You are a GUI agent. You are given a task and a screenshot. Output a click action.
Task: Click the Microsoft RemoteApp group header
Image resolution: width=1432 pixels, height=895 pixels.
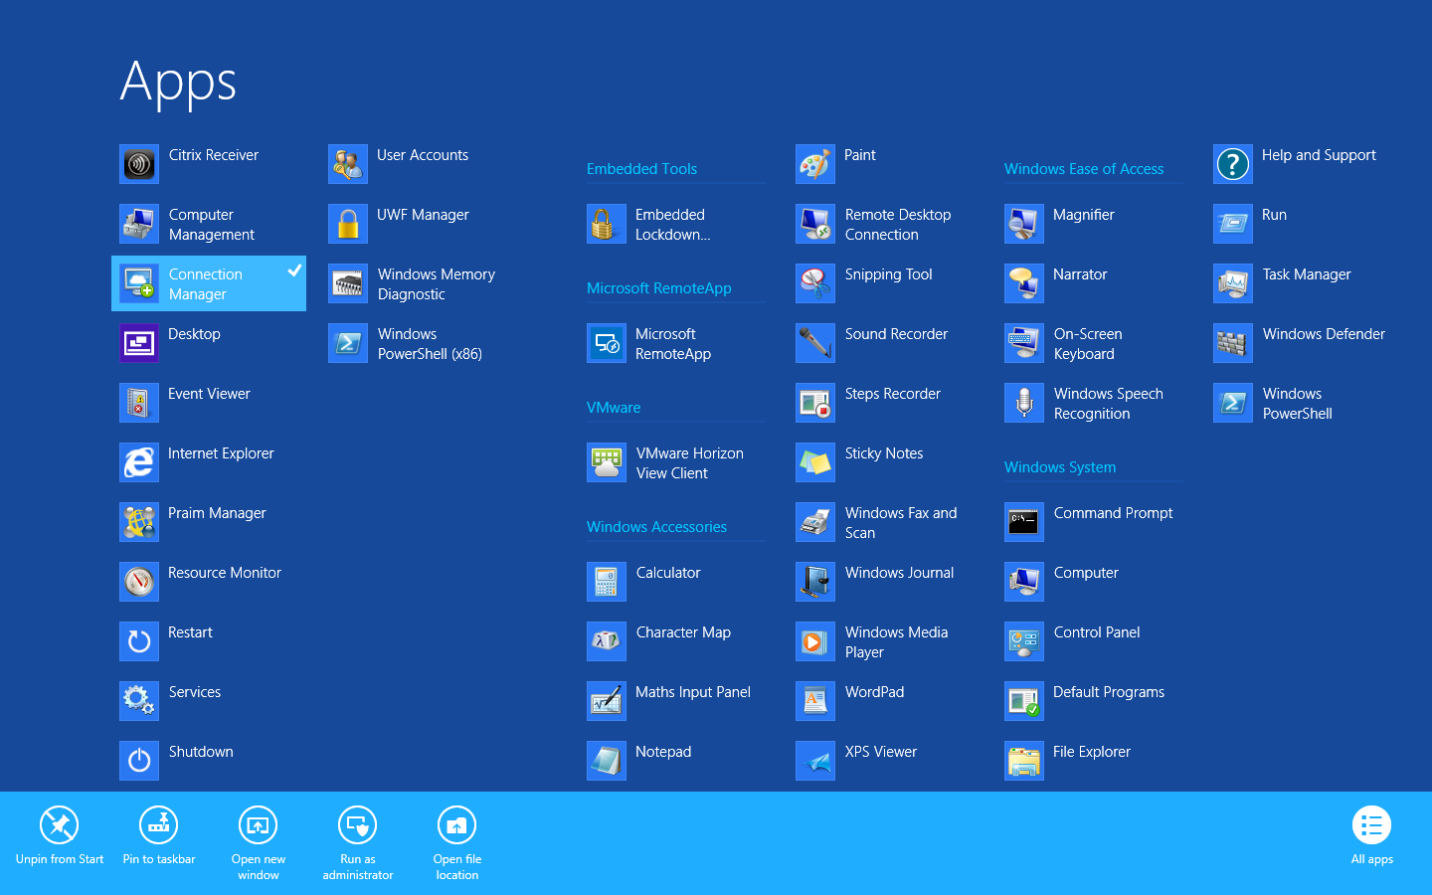[x=659, y=288]
